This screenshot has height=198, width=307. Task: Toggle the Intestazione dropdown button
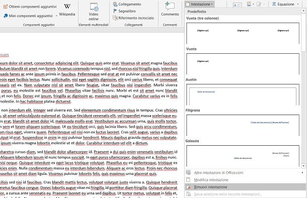coord(200,4)
